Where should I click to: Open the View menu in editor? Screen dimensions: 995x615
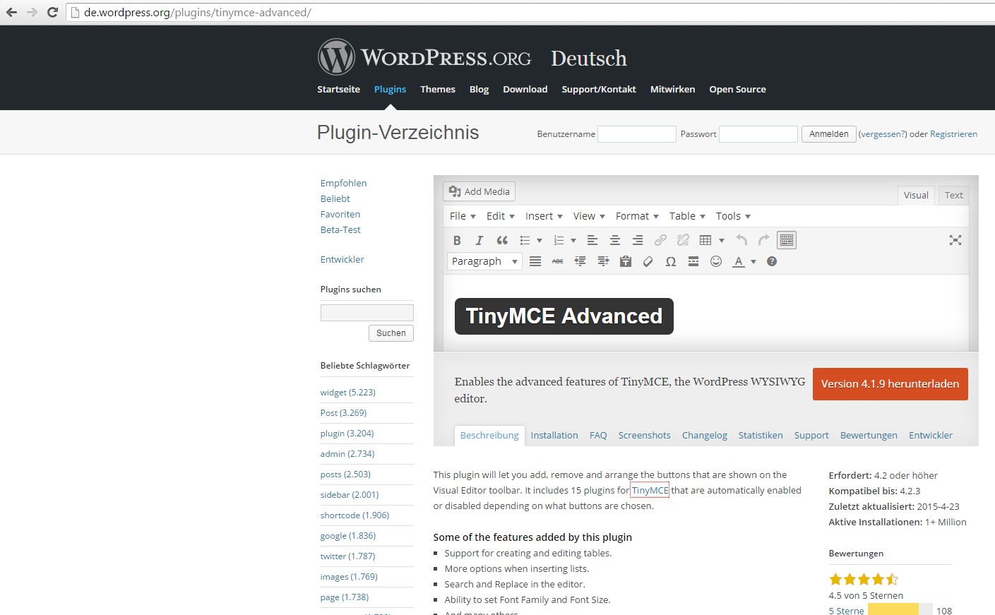tap(589, 216)
